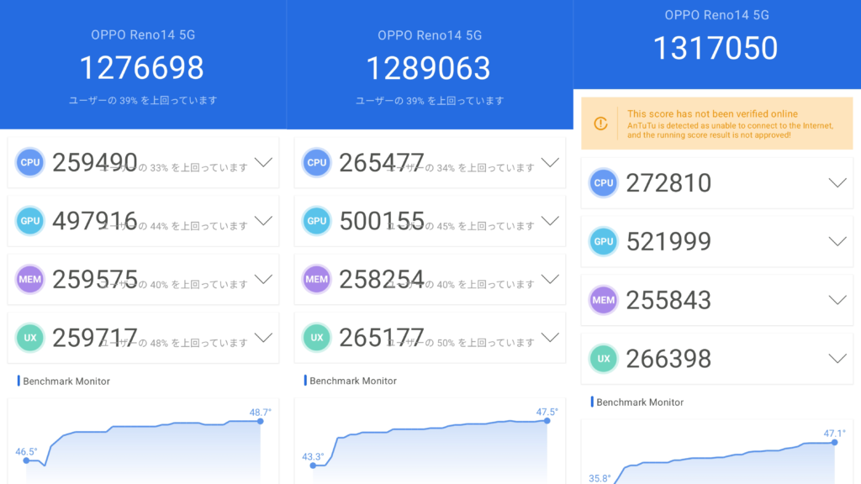The image size is (861, 484).
Task: Expand the UX 259717 score details
Action: pos(263,338)
